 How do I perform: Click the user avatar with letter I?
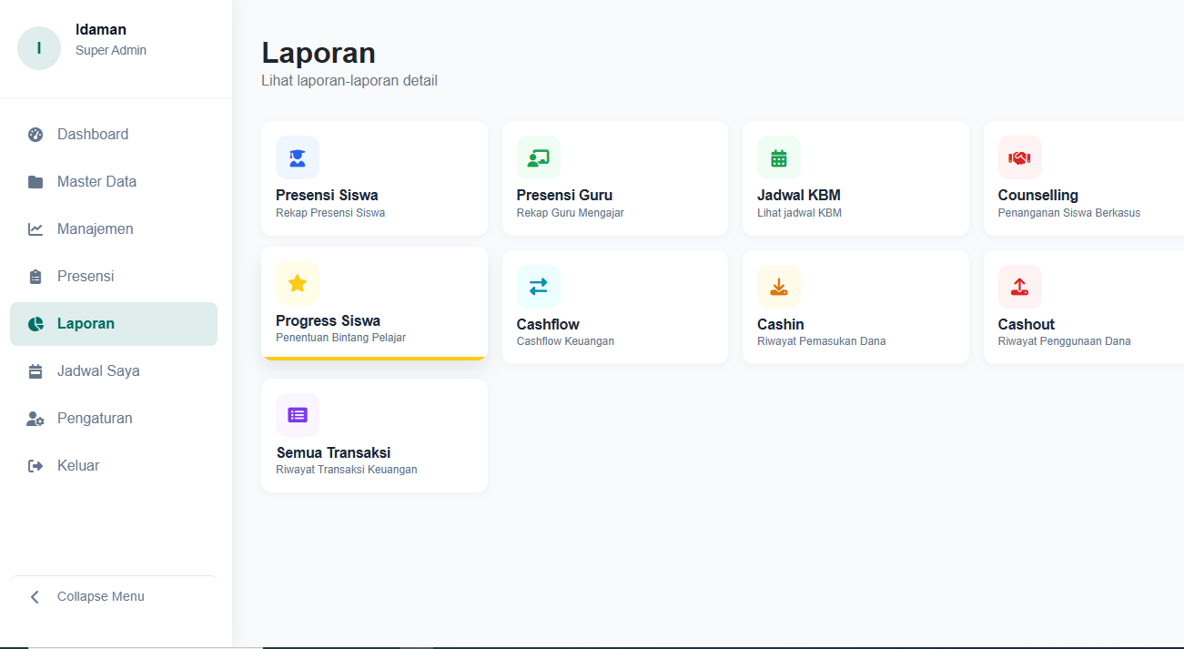39,48
